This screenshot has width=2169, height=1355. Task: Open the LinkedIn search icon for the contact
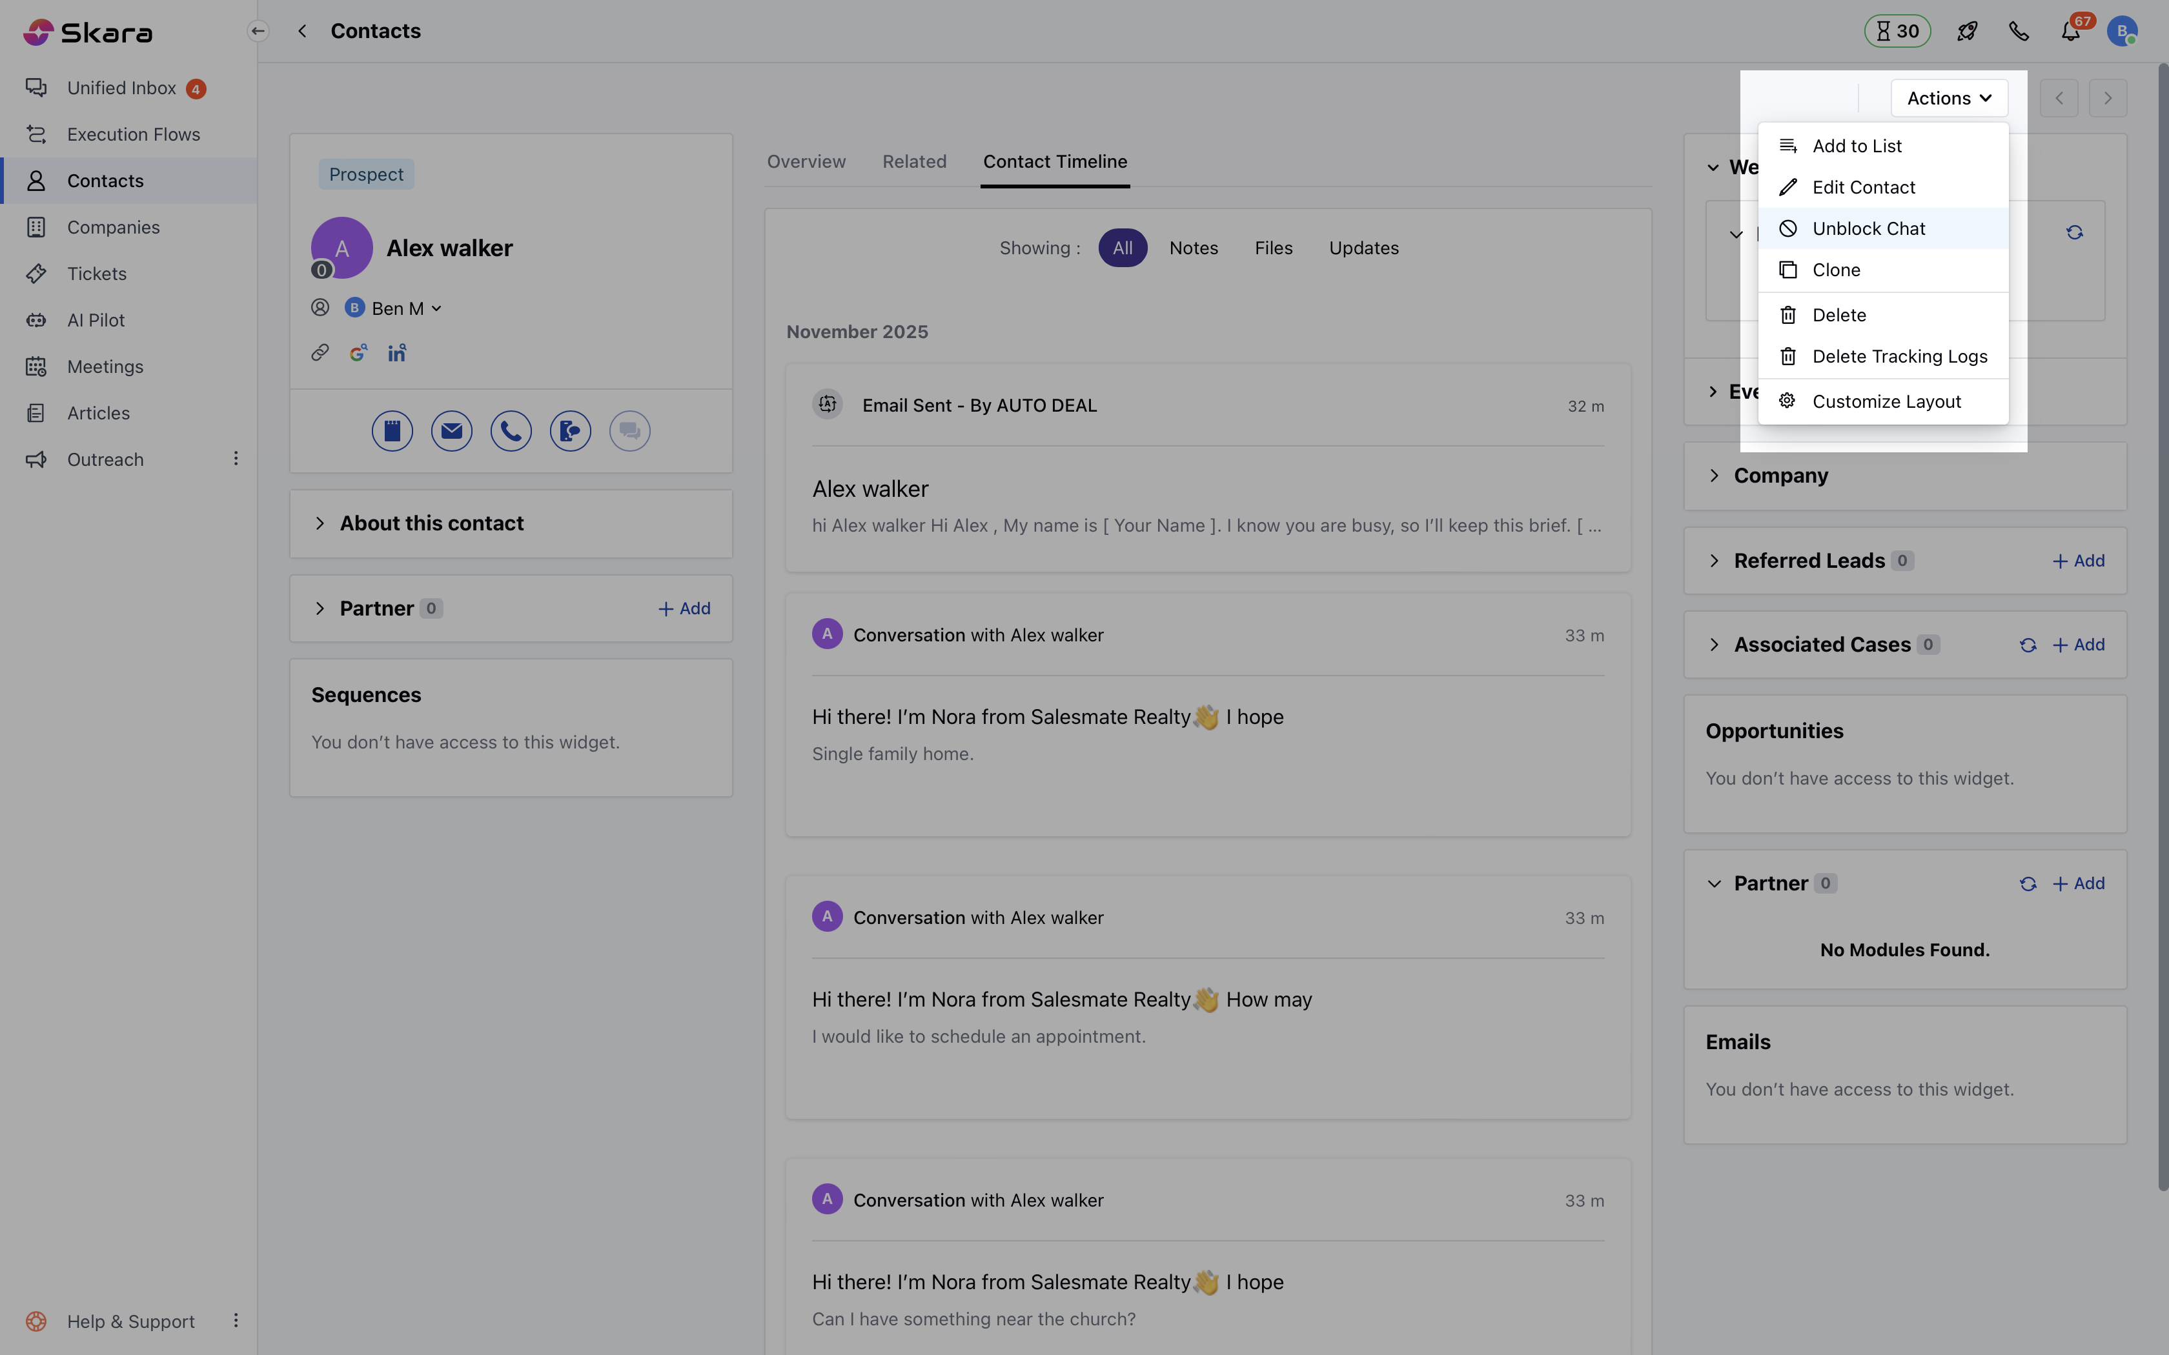coord(397,352)
